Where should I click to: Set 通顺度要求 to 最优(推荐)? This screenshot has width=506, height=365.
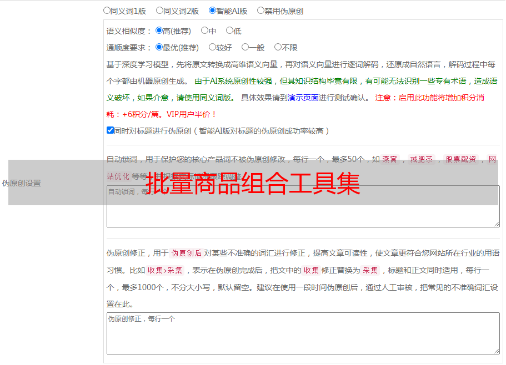[x=159, y=47]
